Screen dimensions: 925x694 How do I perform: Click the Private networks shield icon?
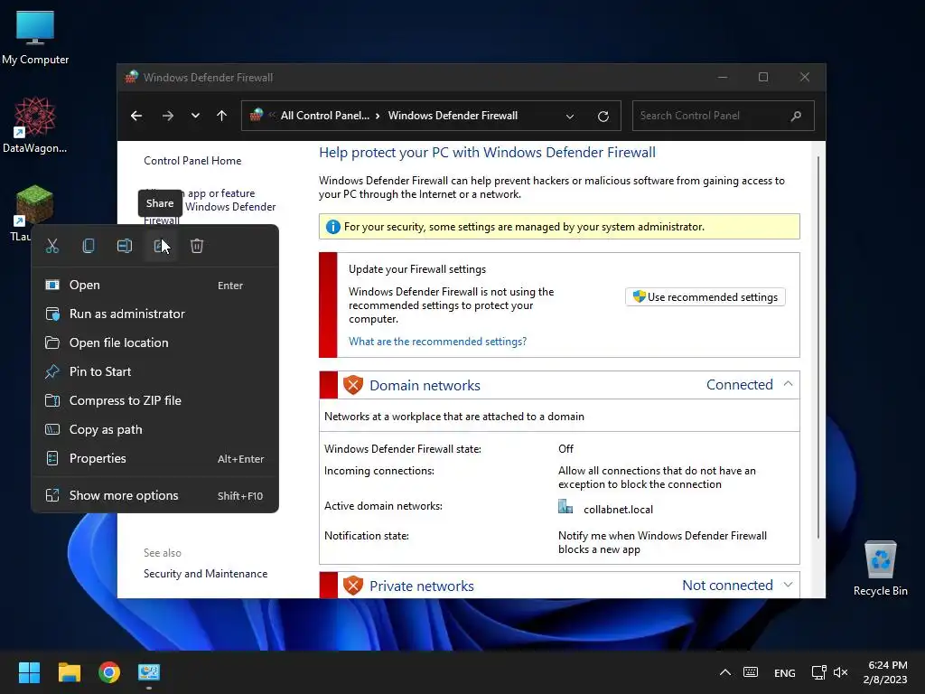click(353, 586)
